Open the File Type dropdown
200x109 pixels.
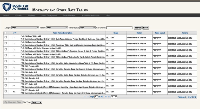point(37,102)
